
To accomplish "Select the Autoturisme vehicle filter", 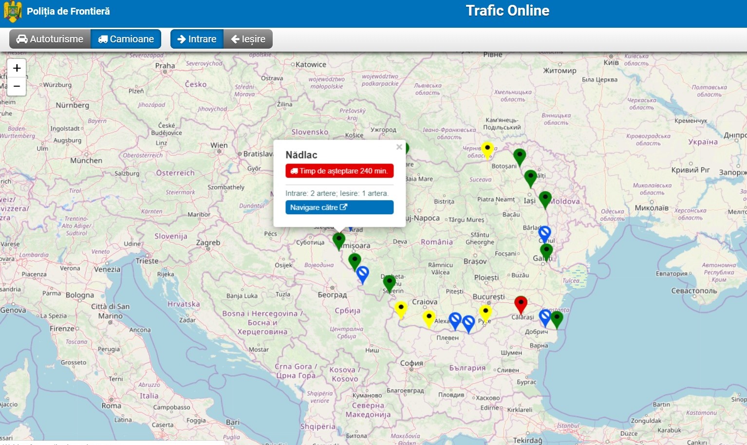I will coord(50,39).
